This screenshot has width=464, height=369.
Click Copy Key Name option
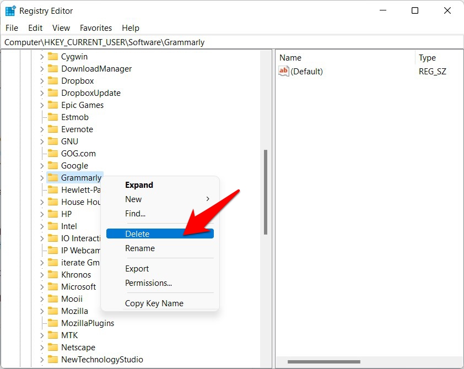pos(154,303)
